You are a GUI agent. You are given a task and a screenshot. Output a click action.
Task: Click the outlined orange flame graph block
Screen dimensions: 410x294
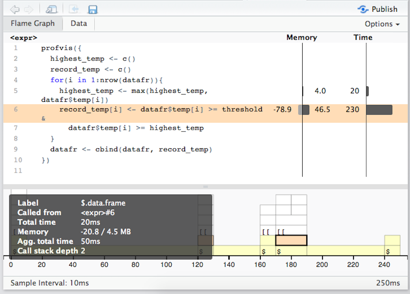[x=291, y=240]
